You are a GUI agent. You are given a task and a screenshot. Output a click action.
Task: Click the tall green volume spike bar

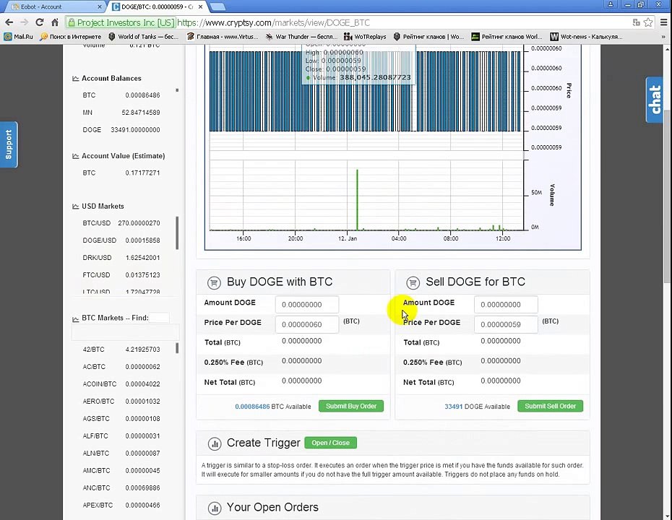pyautogui.click(x=357, y=199)
